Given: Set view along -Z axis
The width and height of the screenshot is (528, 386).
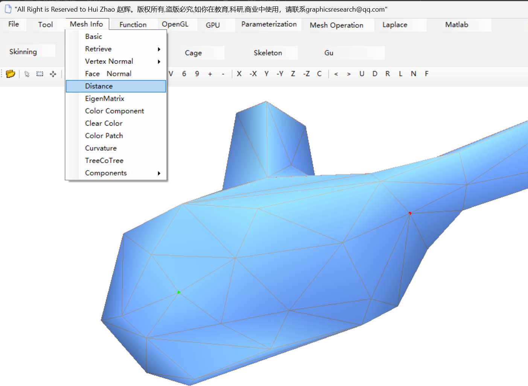Looking at the screenshot, I should 306,74.
